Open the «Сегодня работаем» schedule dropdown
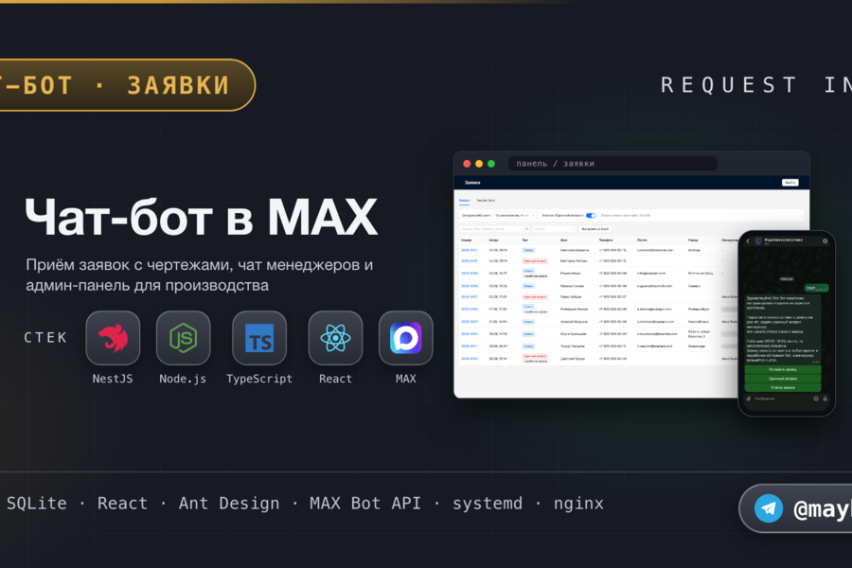852x568 pixels. 515,215
